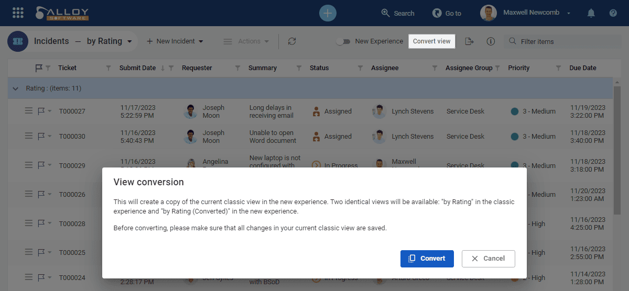Screen dimensions: 629x291
Task: Click the Incidents module icon
Action: (18, 41)
